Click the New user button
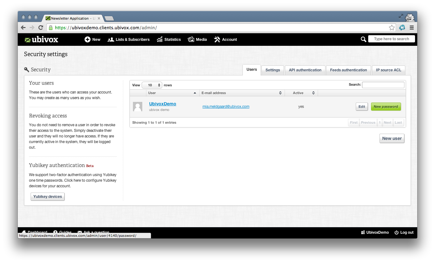The image size is (435, 263). (x=392, y=138)
